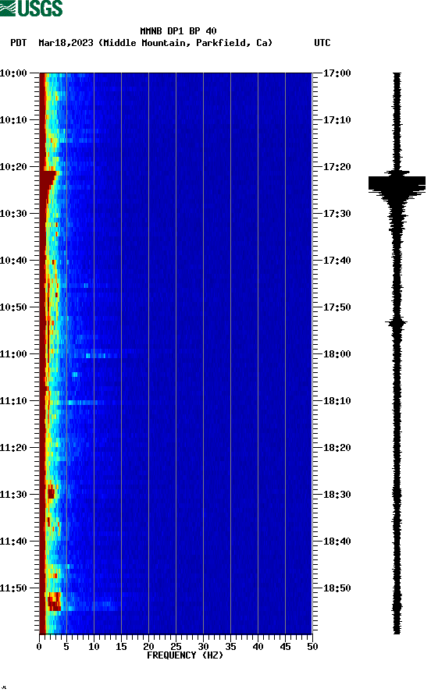The width and height of the screenshot is (431, 696).
Task: Click the 15 Hz axis tick label
Action: 121,647
